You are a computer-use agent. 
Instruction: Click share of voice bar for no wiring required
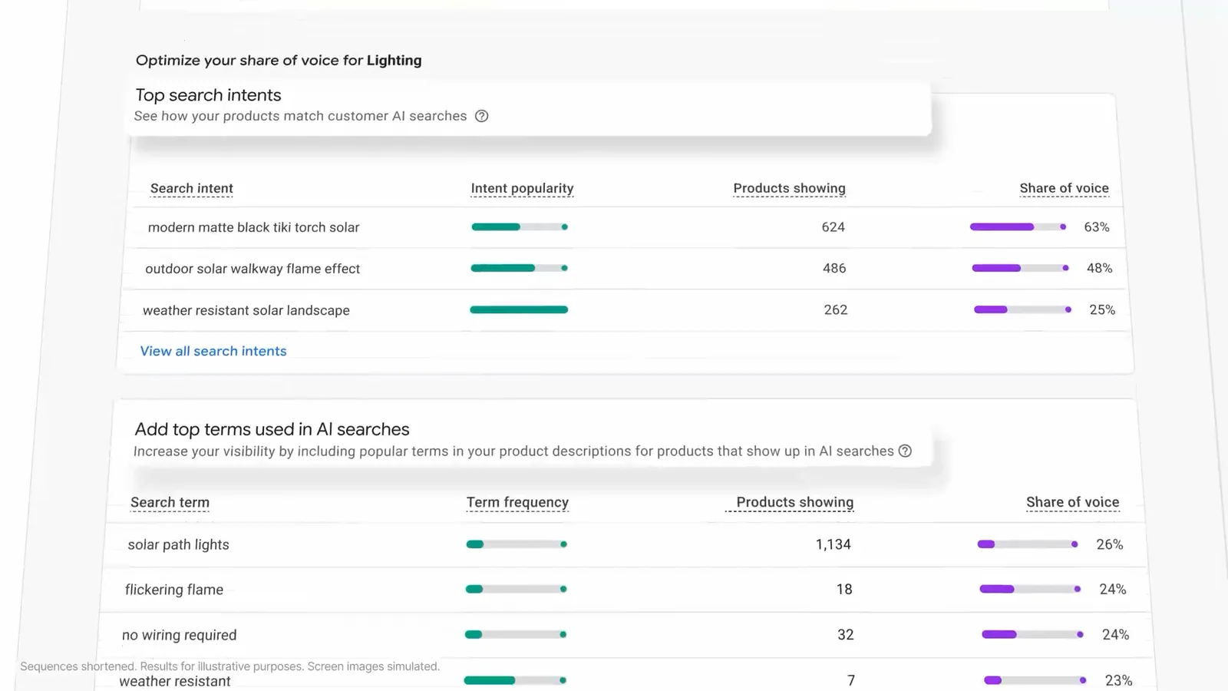point(1033,634)
